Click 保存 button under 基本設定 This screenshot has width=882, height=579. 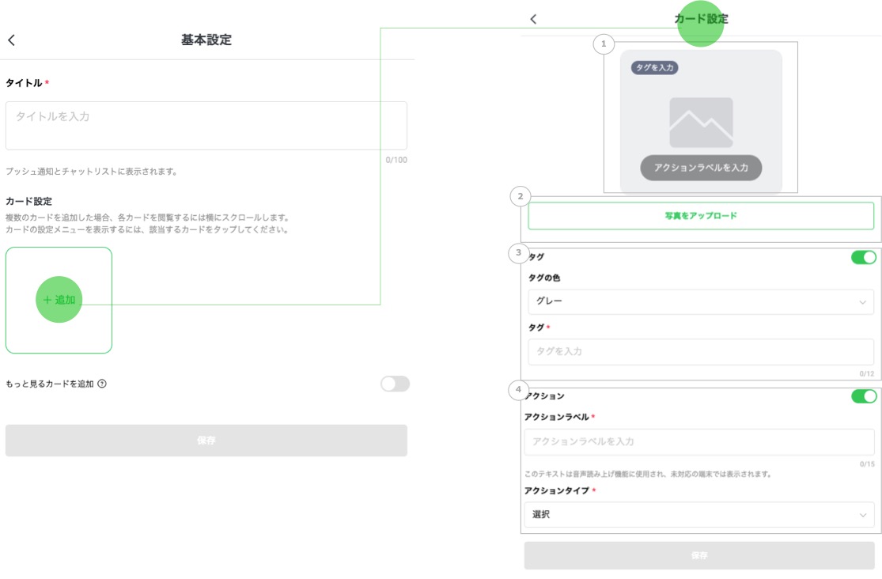pyautogui.click(x=206, y=441)
